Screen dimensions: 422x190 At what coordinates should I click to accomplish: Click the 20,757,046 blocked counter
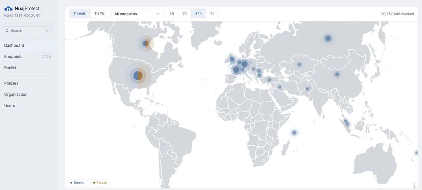click(x=398, y=14)
